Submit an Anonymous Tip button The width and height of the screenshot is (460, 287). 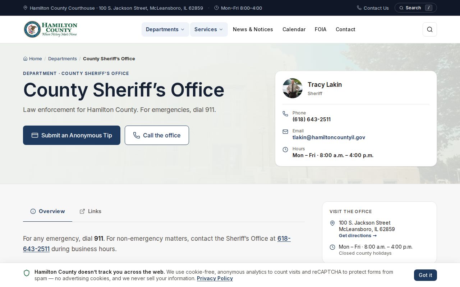72,135
